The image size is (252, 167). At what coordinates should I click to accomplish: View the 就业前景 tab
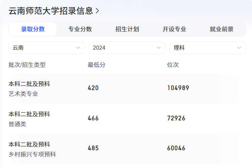click(221, 29)
